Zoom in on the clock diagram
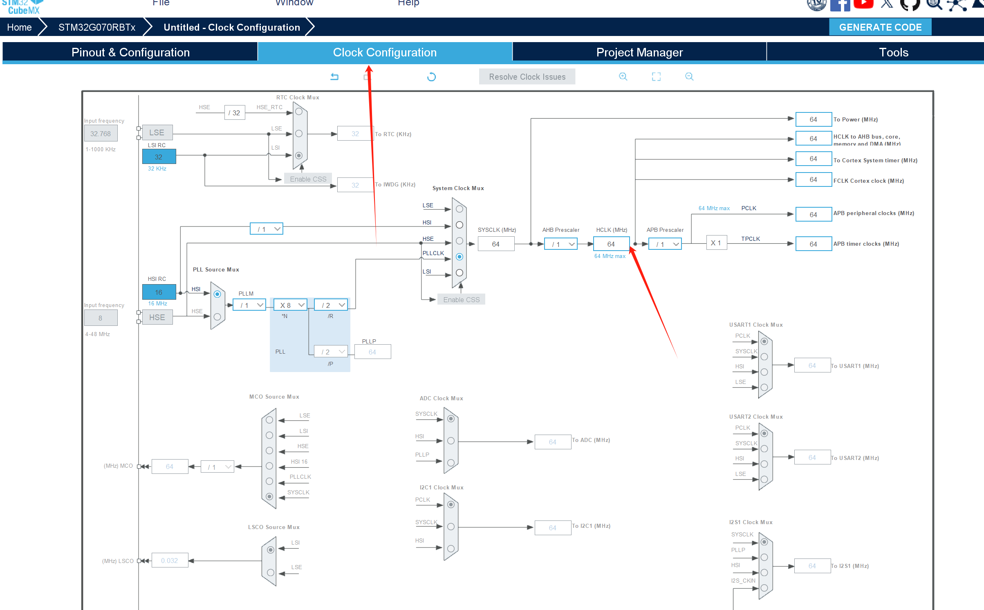 click(623, 76)
